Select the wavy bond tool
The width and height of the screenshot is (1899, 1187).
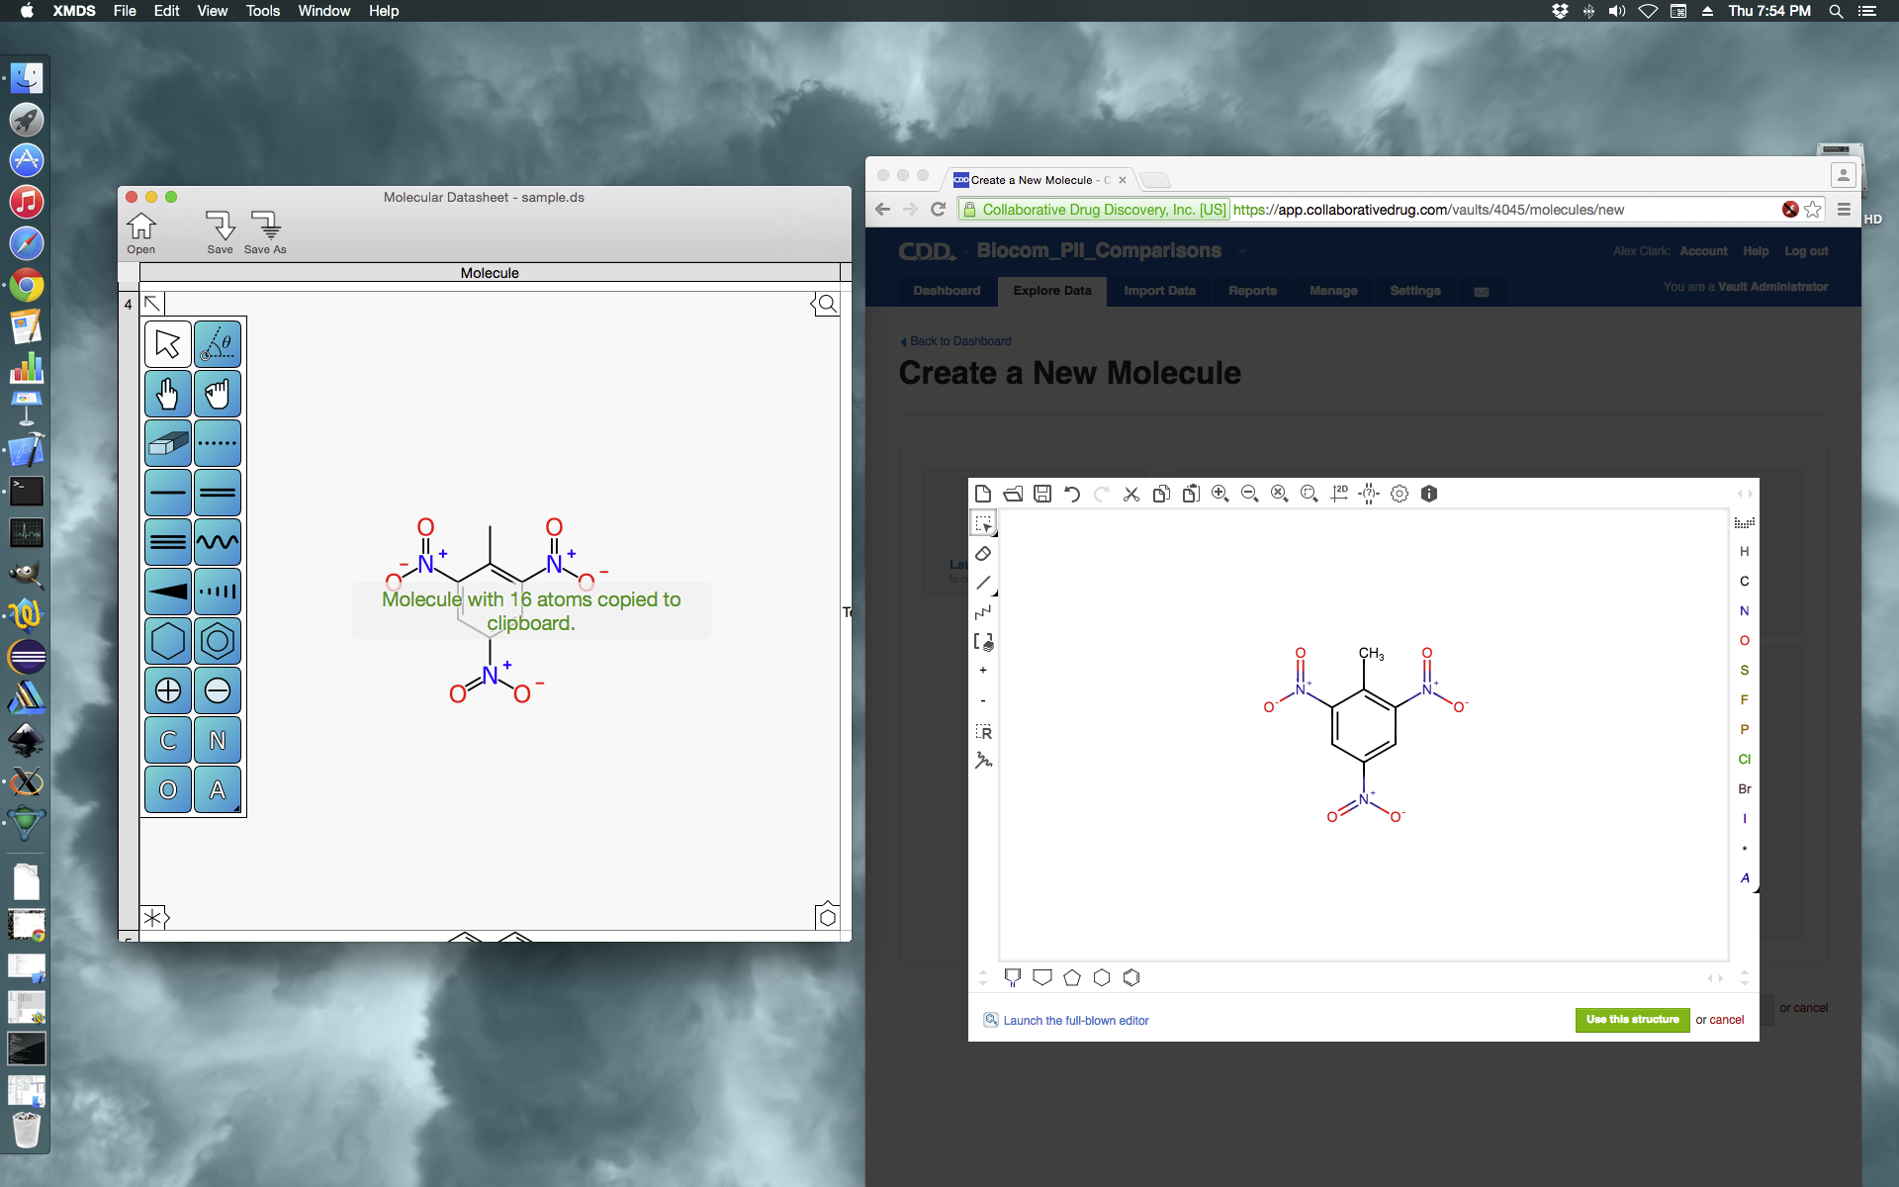click(x=218, y=542)
